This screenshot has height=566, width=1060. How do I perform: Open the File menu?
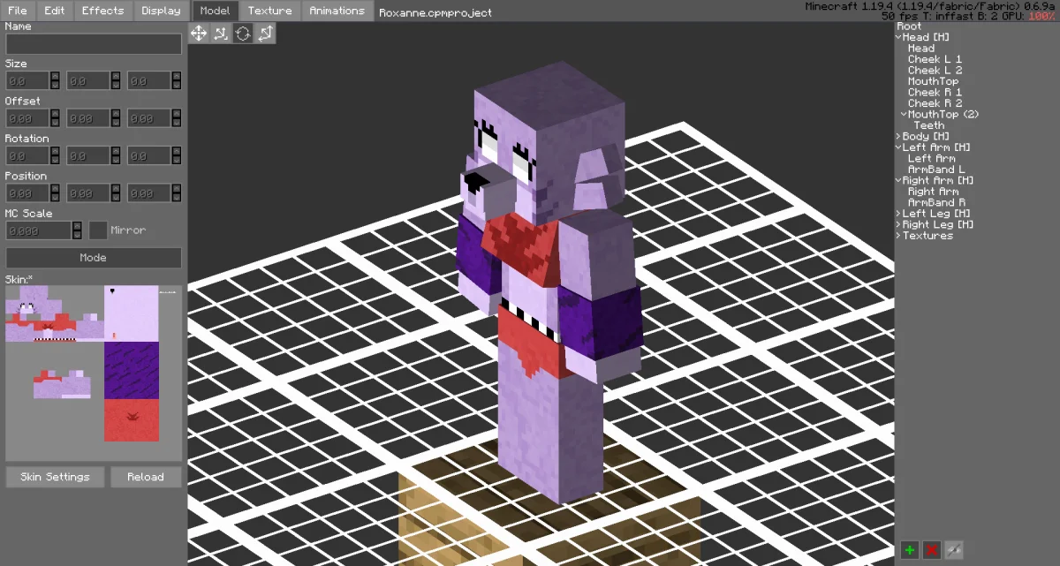click(17, 11)
